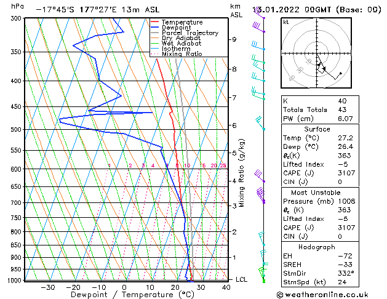Click the PW (cm) value 6.07

(345, 119)
